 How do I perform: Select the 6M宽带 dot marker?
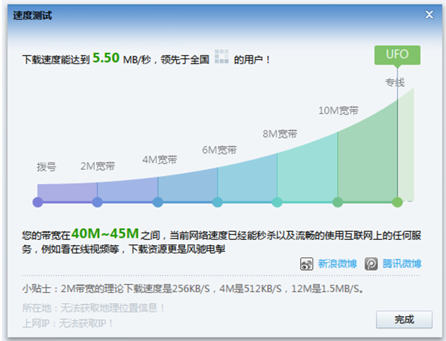217,202
